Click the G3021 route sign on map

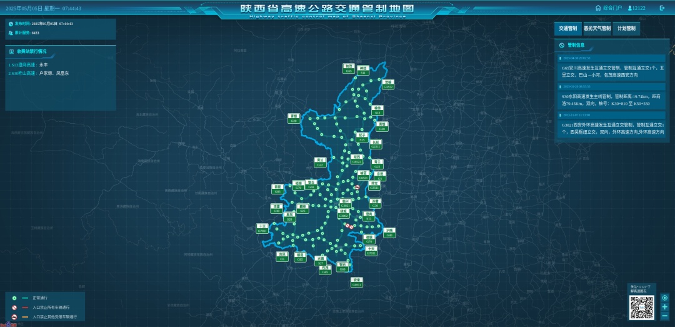[x=345, y=203]
